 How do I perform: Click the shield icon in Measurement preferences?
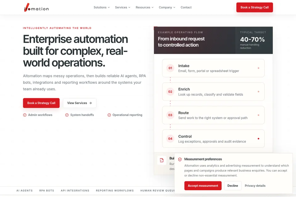pyautogui.click(x=180, y=159)
